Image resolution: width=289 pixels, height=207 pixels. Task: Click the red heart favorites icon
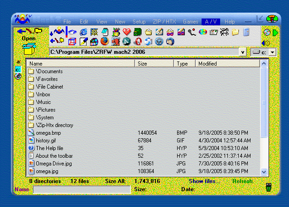[x=127, y=32]
